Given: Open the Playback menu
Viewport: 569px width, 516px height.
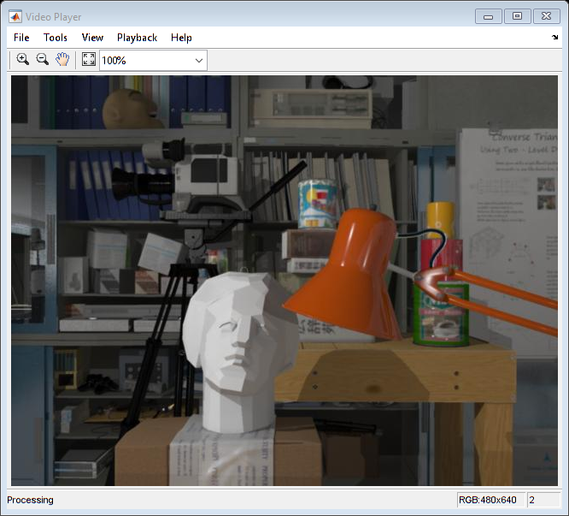Looking at the screenshot, I should pos(137,38).
